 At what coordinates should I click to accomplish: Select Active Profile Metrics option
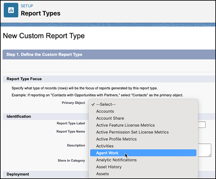pos(143,139)
